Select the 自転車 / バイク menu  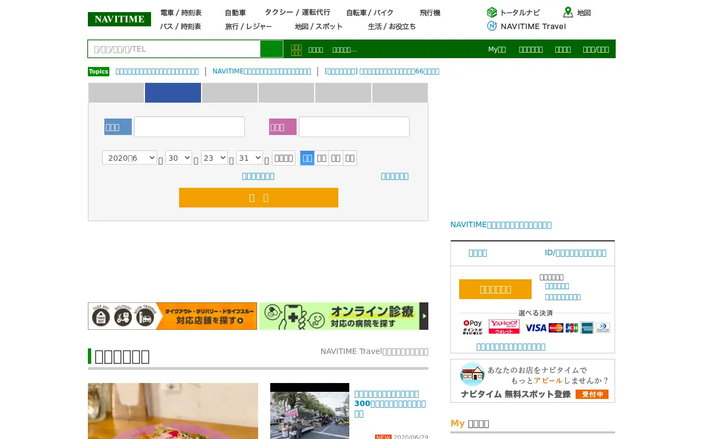(370, 13)
